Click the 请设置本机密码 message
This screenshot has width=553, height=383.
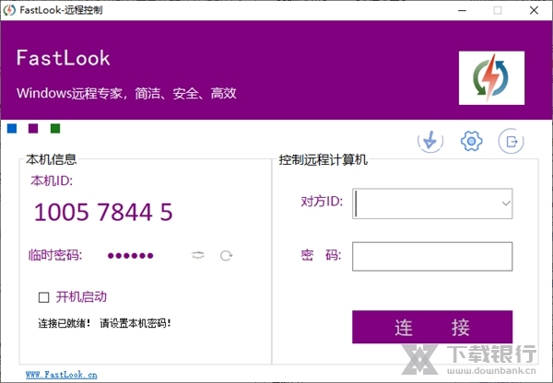click(135, 323)
